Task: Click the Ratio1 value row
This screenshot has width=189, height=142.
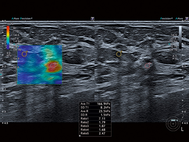Action: [95, 119]
